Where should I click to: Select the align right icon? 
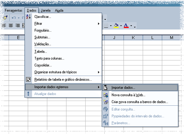pyautogui.click(x=18, y=26)
